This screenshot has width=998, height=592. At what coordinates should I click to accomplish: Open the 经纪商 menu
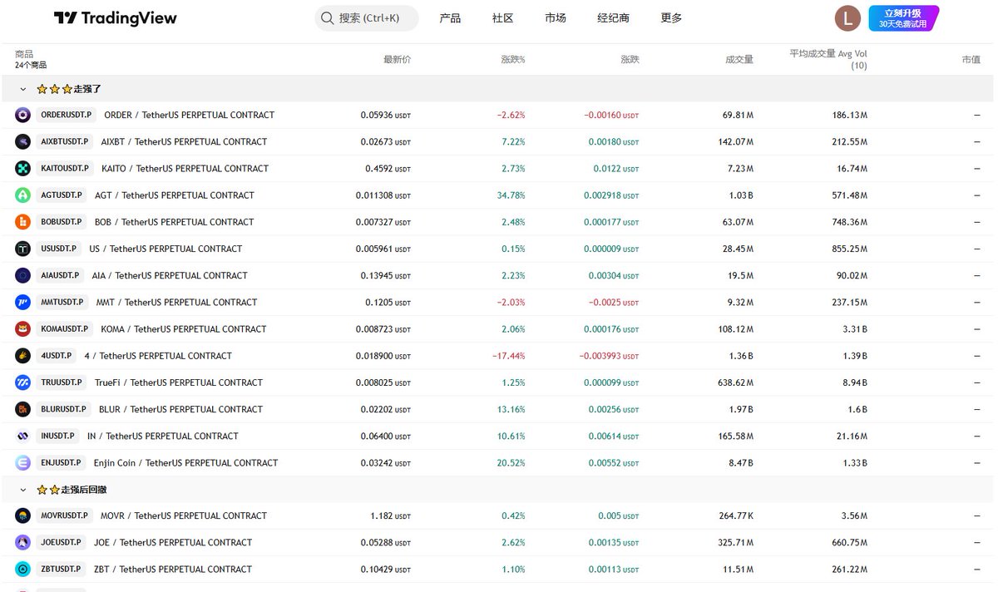point(614,18)
